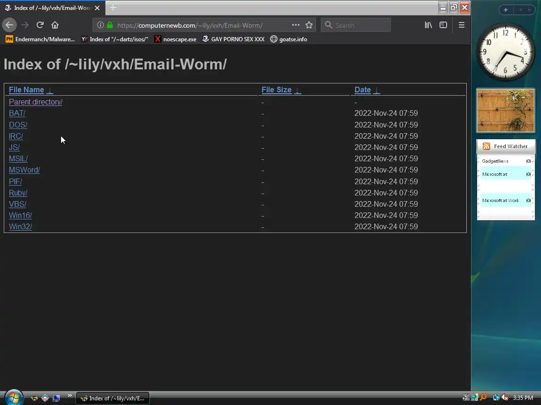The height and width of the screenshot is (405, 541).
Task: Click the sidebar clock gadget
Action: [505, 52]
